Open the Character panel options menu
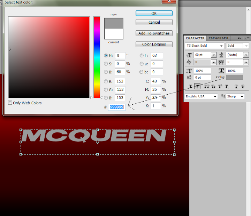The width and height of the screenshot is (251, 216). pyautogui.click(x=247, y=38)
